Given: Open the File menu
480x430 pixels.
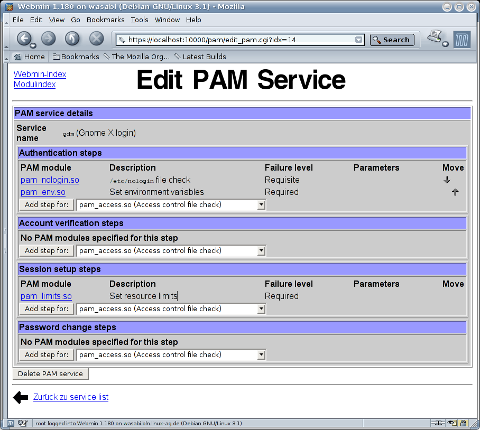Looking at the screenshot, I should coord(18,20).
